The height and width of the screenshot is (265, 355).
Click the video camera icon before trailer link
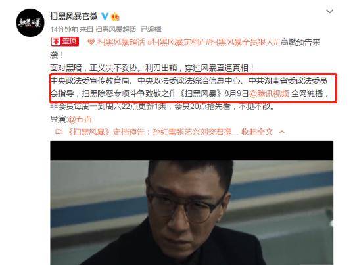(59, 132)
